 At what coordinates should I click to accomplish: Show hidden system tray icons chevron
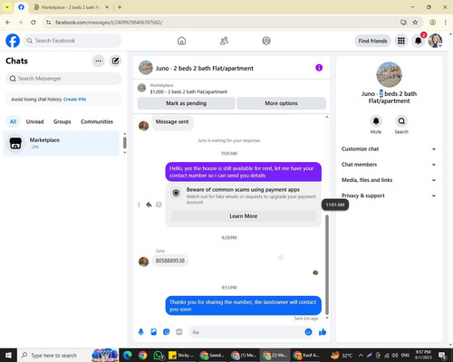[361, 355]
